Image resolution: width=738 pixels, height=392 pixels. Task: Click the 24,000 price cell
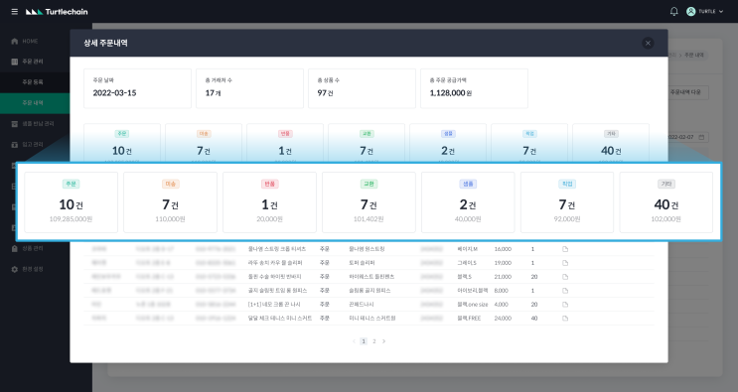click(503, 319)
